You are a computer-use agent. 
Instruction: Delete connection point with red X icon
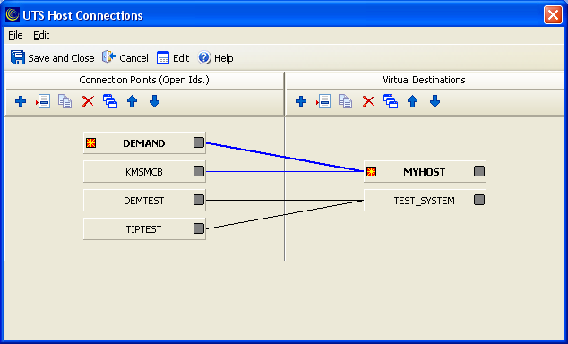point(88,101)
